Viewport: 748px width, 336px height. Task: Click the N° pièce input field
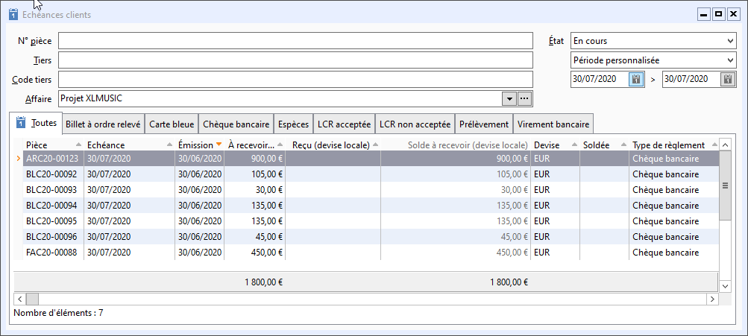coord(295,41)
